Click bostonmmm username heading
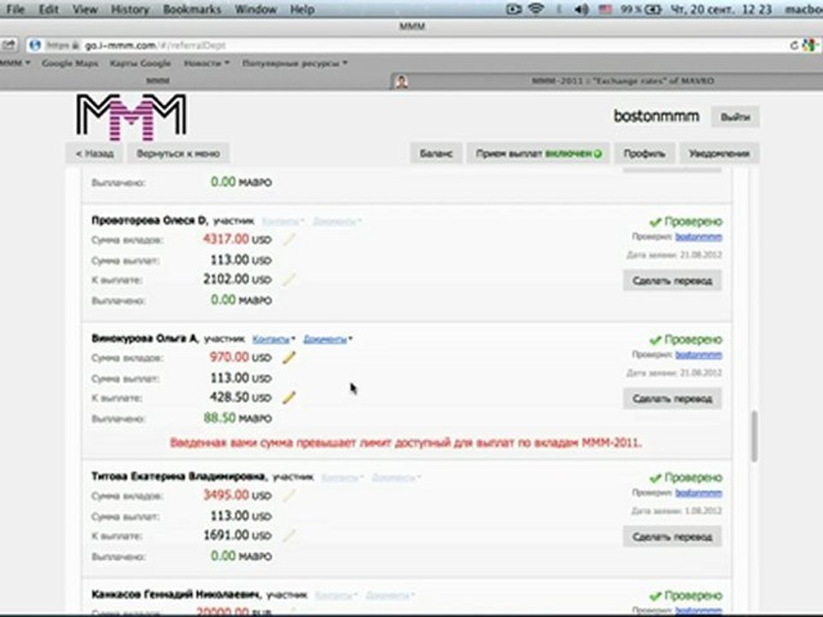823x617 pixels. (x=656, y=116)
